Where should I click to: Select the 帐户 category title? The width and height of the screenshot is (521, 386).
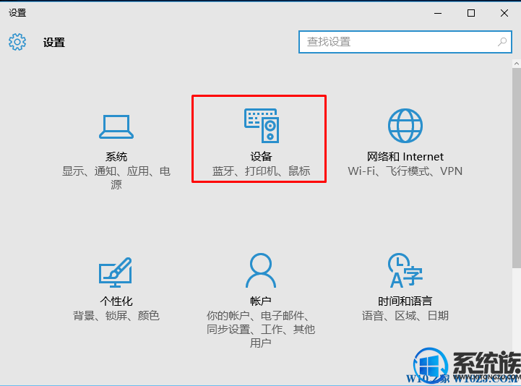tap(261, 301)
